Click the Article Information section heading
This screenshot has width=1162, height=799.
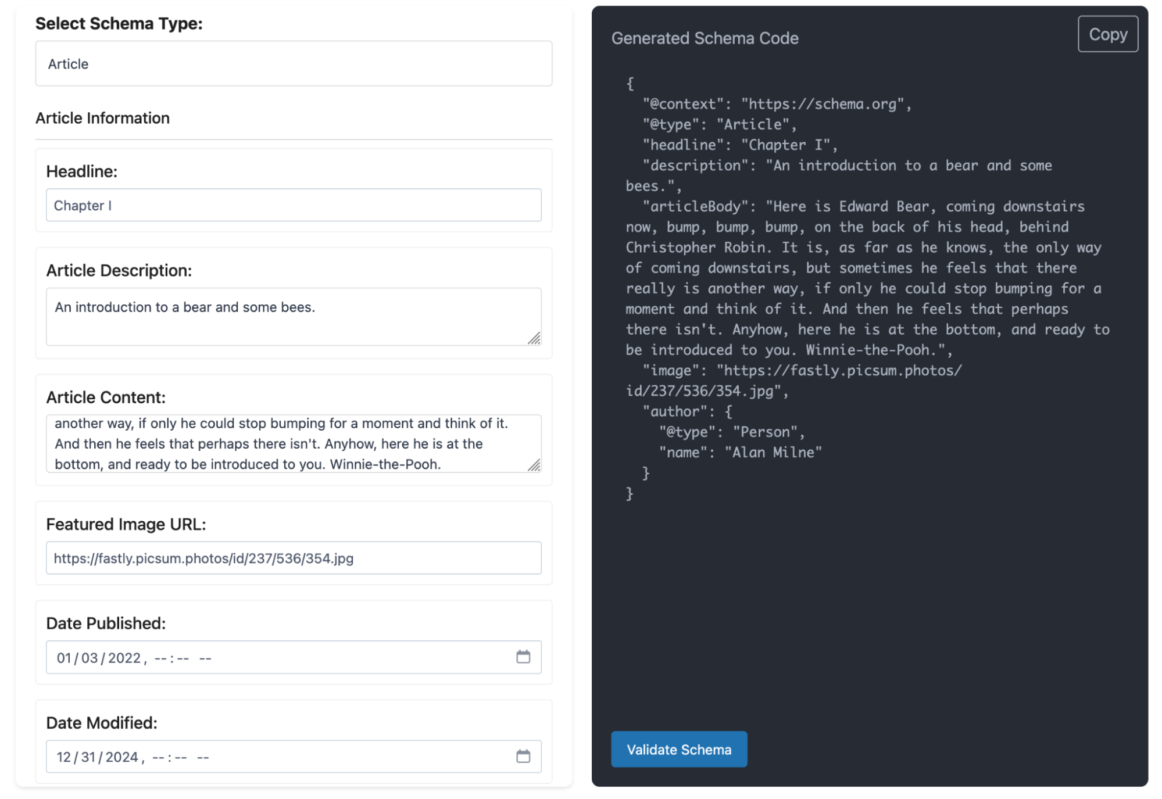(102, 118)
